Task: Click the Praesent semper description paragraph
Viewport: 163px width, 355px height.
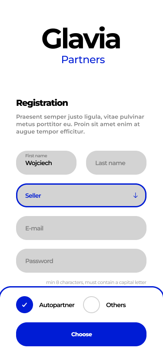Action: pyautogui.click(x=80, y=124)
